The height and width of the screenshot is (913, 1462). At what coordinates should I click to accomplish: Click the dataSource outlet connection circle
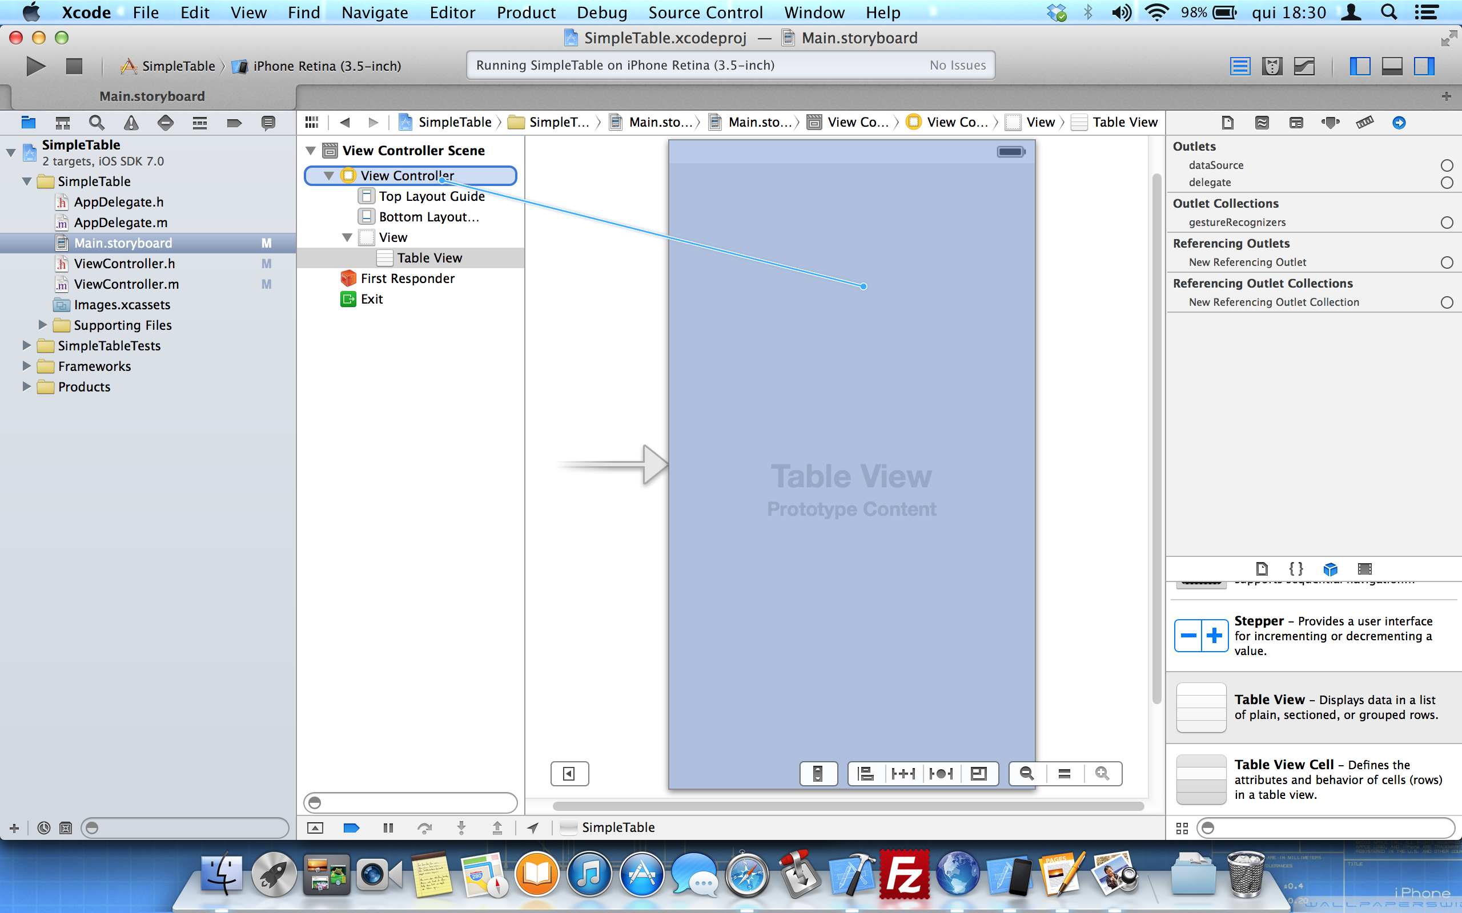tap(1446, 165)
